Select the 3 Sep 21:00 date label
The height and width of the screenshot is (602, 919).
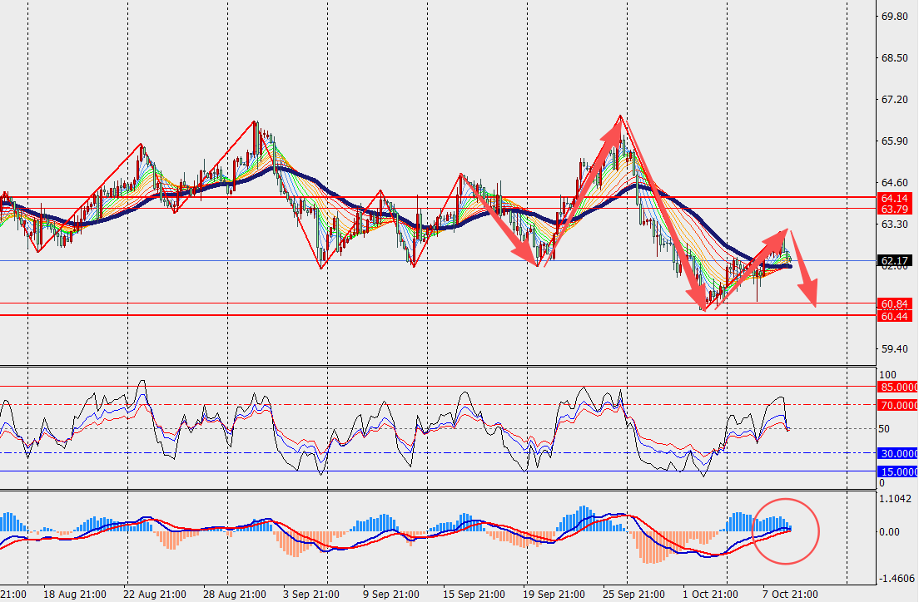(x=310, y=595)
